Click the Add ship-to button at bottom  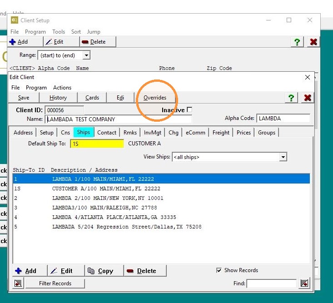30,271
